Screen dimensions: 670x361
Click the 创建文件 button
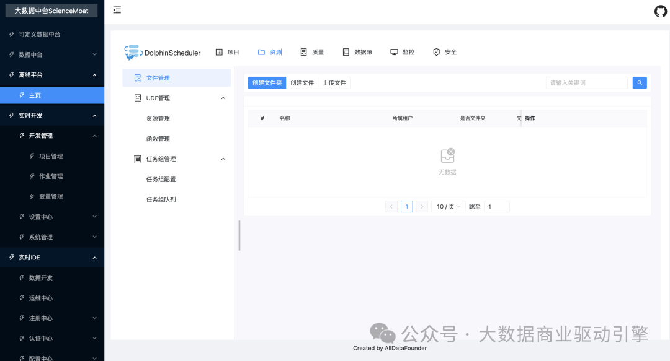pos(302,83)
